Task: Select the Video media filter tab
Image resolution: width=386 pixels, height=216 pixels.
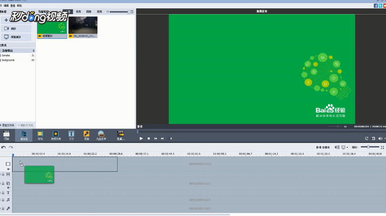Action: pos(78,11)
